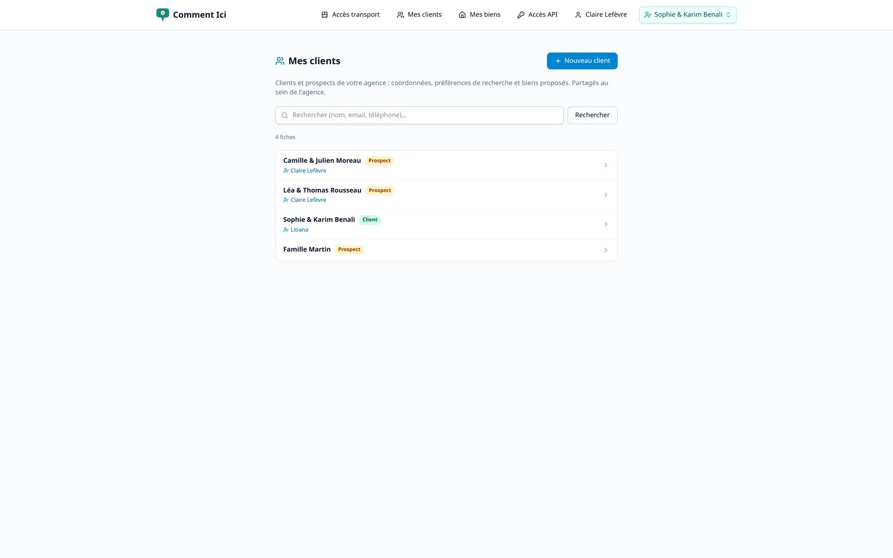The width and height of the screenshot is (893, 558).
Task: Click the user-check icon in client selector
Action: [x=648, y=15]
